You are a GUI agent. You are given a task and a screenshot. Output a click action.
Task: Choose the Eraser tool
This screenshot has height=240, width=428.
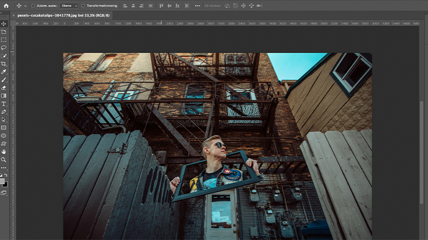[4, 87]
